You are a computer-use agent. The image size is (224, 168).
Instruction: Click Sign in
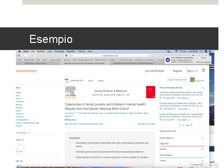192,71
